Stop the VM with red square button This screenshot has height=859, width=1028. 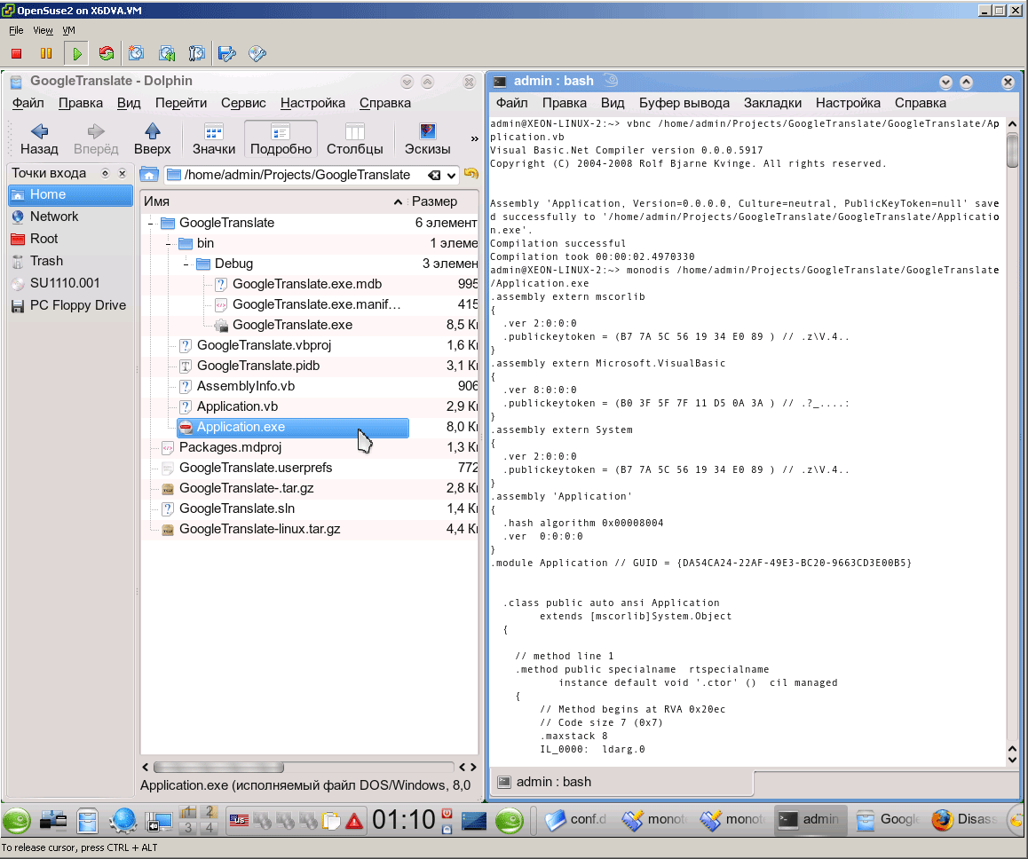tap(16, 54)
